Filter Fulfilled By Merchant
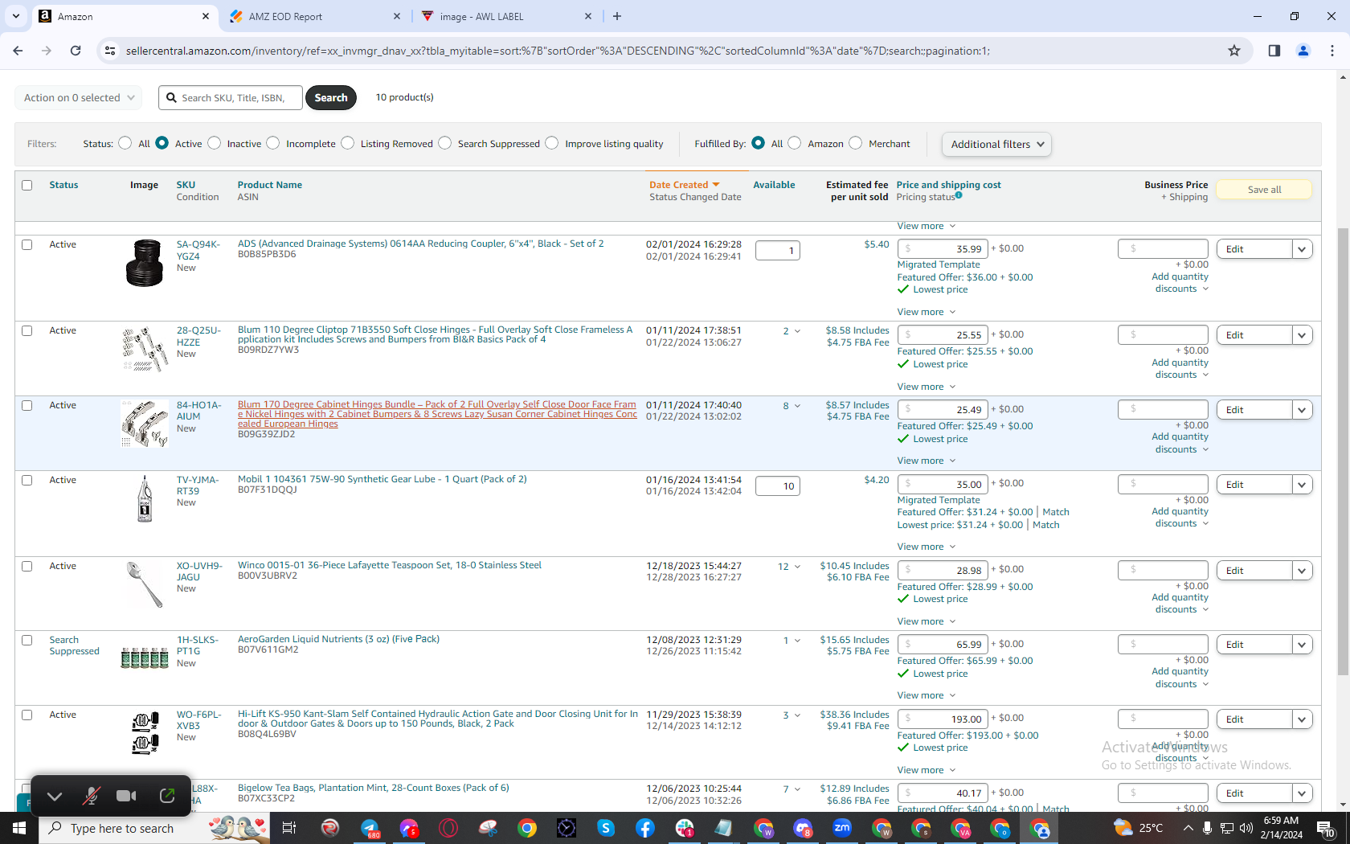The width and height of the screenshot is (1350, 844). tap(856, 143)
